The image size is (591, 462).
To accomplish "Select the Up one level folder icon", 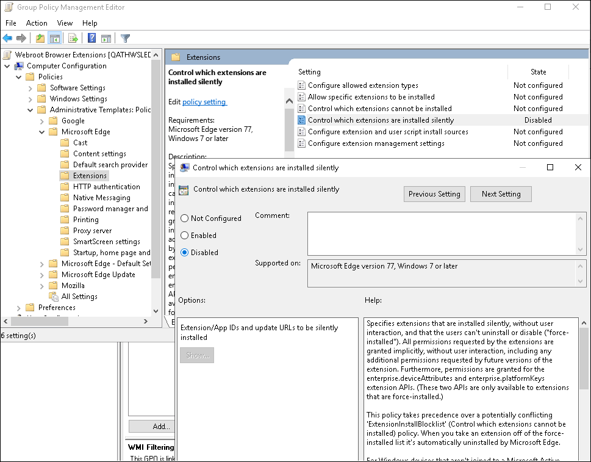I will point(40,38).
